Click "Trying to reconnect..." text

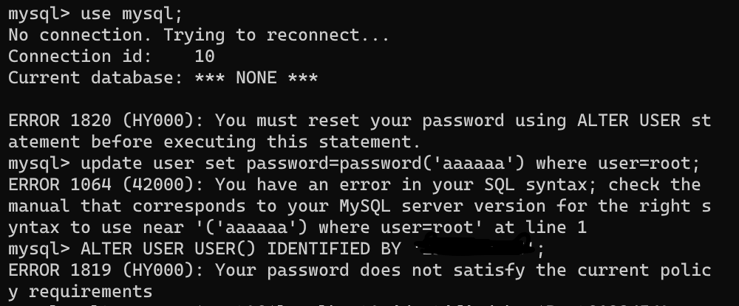pos(276,35)
